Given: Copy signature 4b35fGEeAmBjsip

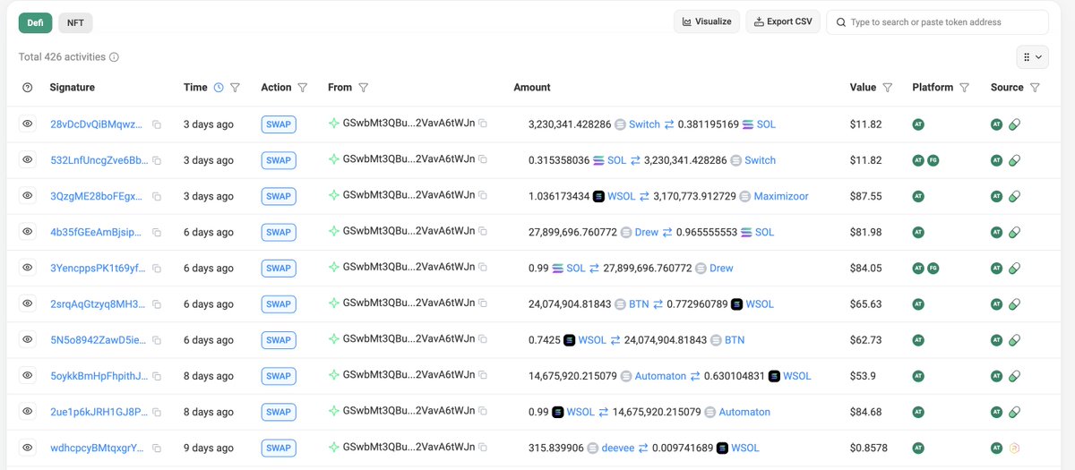Looking at the screenshot, I should [x=157, y=233].
